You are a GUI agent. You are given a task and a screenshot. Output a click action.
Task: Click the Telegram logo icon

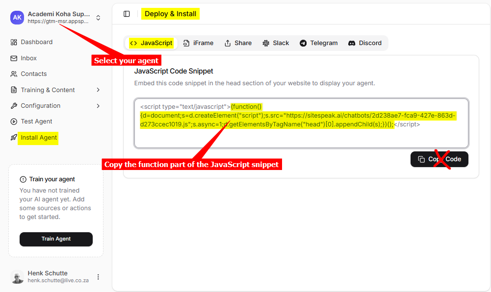[303, 44]
